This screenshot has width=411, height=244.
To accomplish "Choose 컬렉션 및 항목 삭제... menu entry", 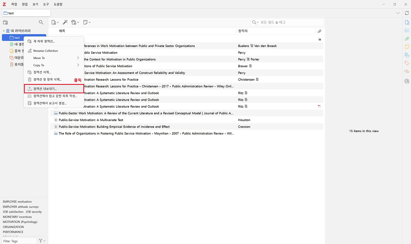I will click(54, 80).
